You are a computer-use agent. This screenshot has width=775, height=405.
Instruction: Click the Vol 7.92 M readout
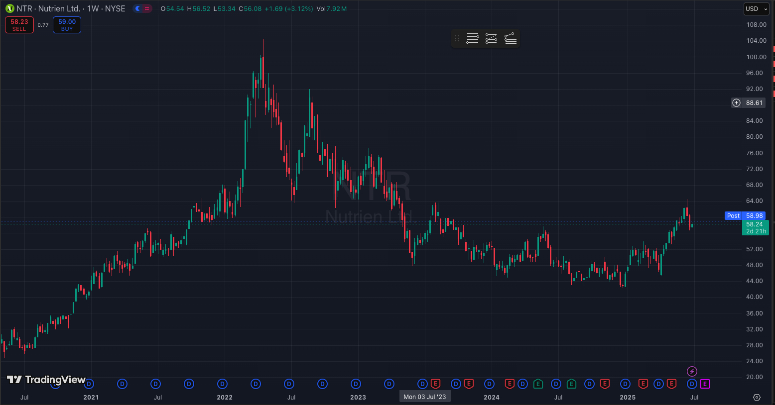332,9
